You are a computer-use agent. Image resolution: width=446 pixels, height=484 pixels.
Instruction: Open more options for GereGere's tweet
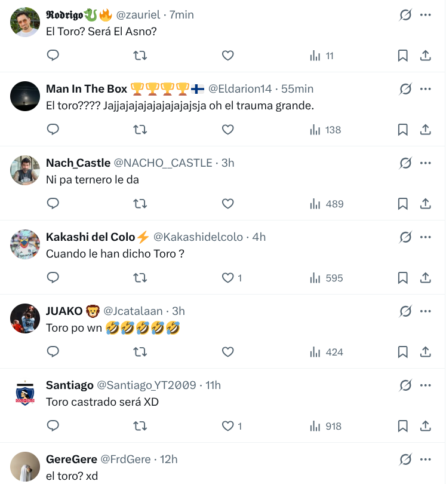click(x=426, y=459)
